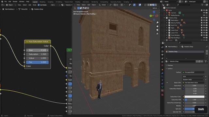The image size is (209, 117).
Task: Disable Signs collection in renders camera icon
Action: pos(206,28)
